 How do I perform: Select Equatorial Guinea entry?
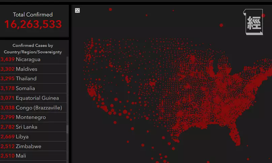tap(33, 98)
